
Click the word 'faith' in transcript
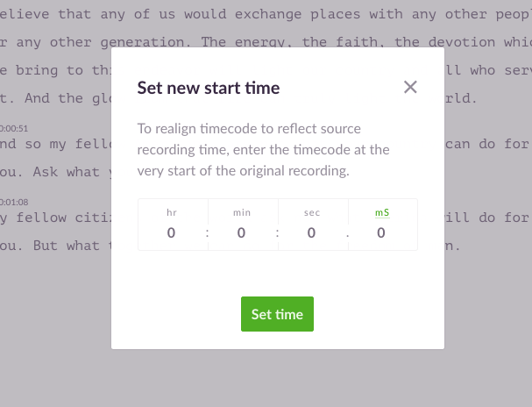(356, 42)
